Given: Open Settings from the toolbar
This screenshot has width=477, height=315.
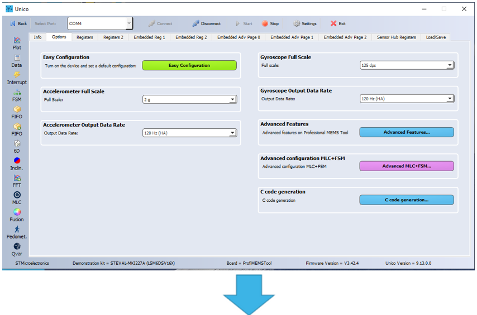Looking at the screenshot, I should (304, 23).
